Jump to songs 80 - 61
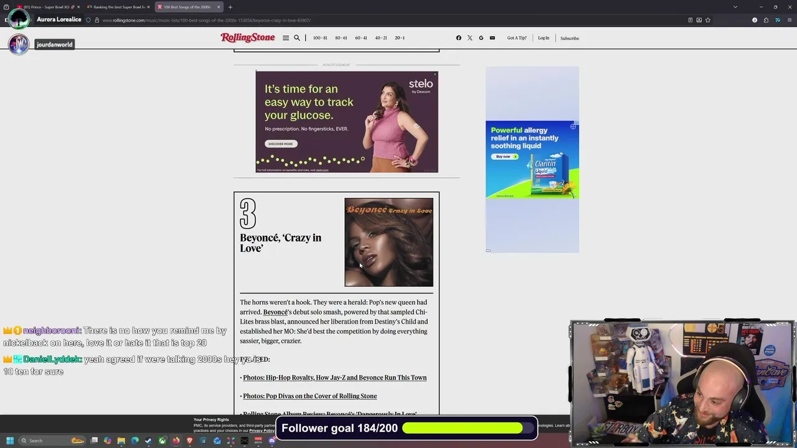This screenshot has width=797, height=448. (x=341, y=38)
